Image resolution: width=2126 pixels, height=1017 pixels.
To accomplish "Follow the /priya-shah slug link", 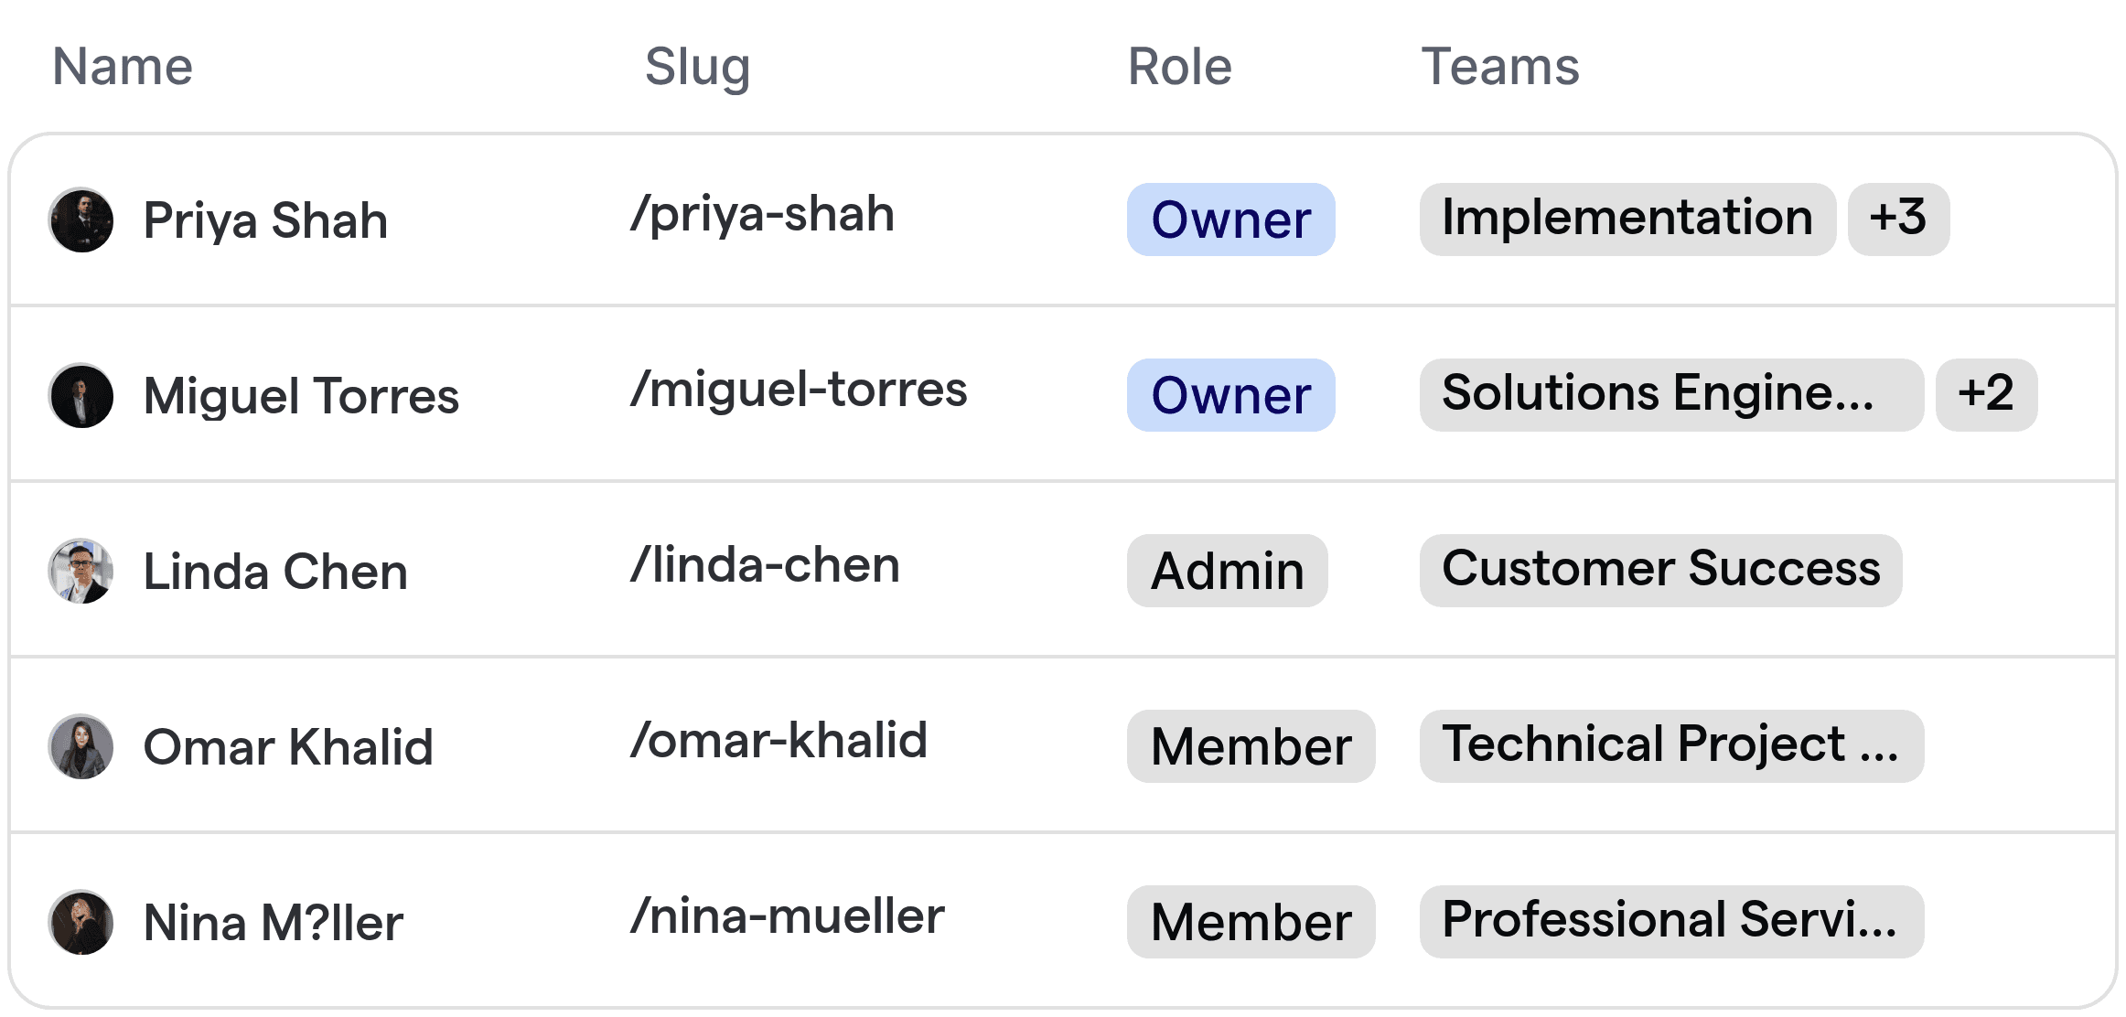I will pos(763,214).
